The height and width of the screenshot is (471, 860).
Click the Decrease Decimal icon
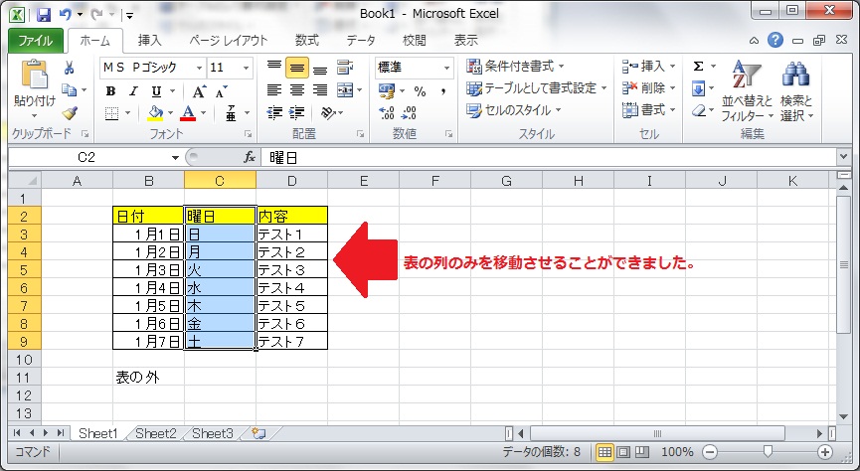(410, 113)
